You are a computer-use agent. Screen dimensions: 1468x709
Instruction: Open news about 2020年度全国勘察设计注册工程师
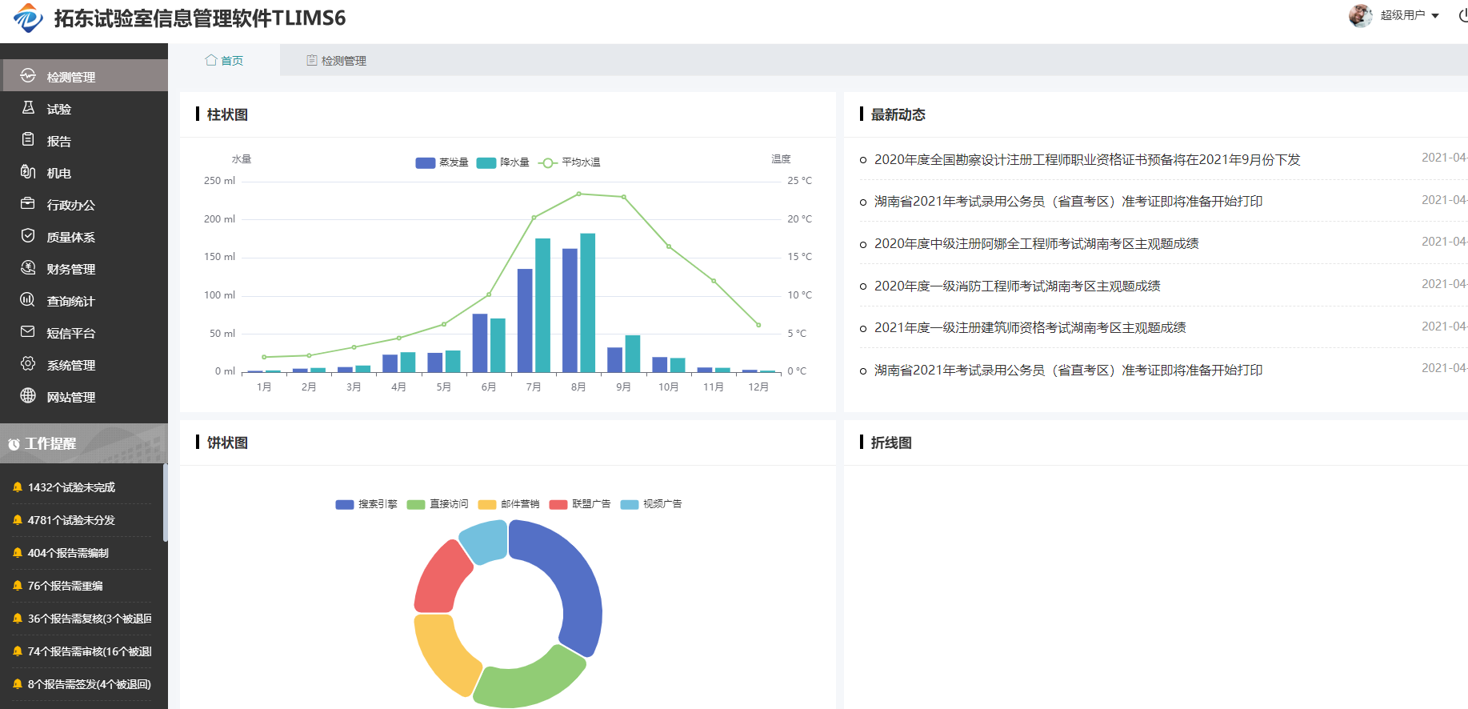(1087, 160)
